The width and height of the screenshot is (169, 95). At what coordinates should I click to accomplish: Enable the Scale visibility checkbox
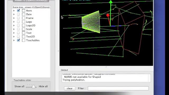tap(18, 29)
